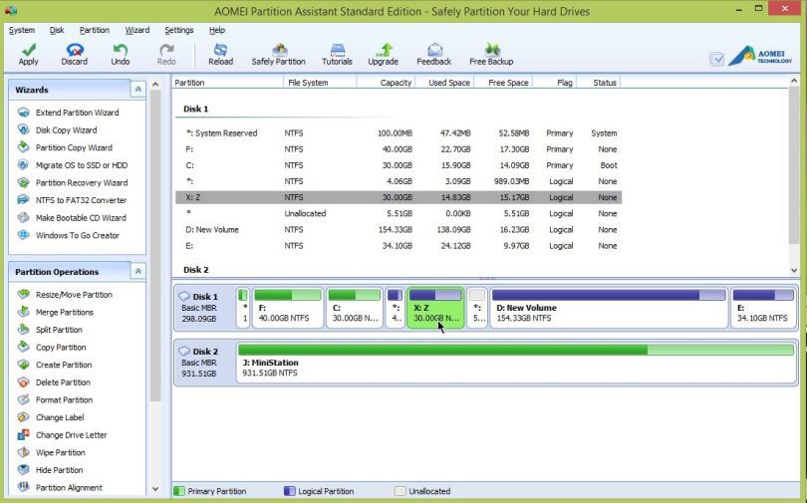Open Tutorials from toolbar
The image size is (807, 503).
tap(337, 55)
